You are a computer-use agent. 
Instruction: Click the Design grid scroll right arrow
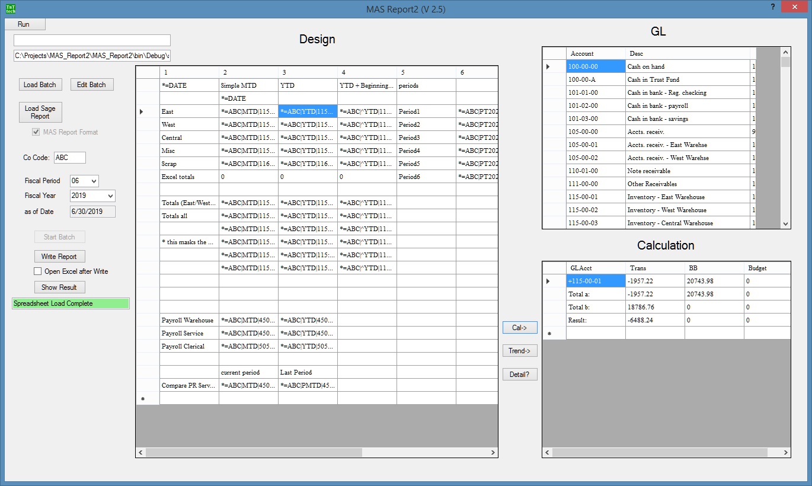(493, 452)
